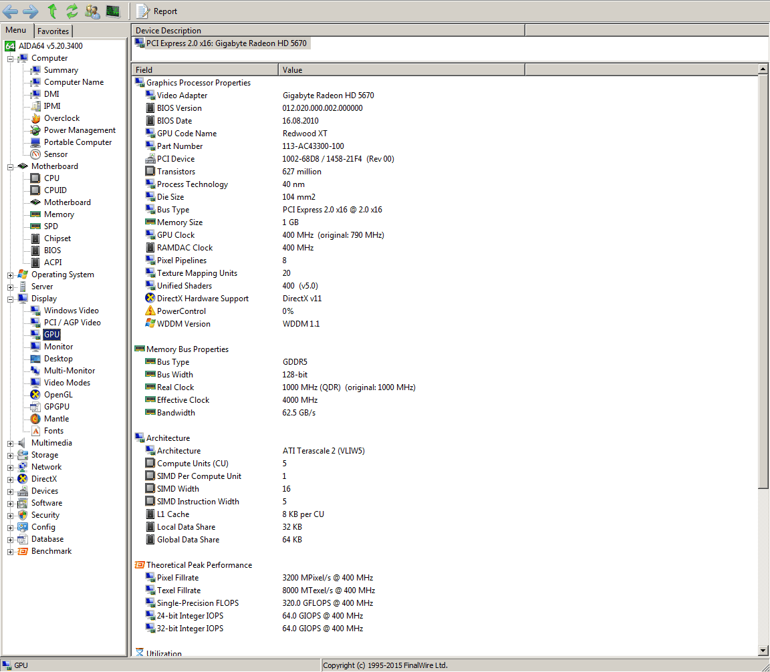Open the Power Management page
The height and width of the screenshot is (672, 770).
pos(80,130)
